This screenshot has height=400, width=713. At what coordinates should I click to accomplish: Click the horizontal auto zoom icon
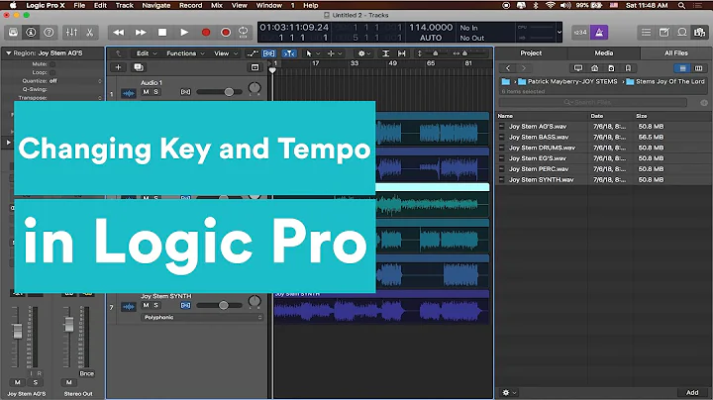pyautogui.click(x=401, y=53)
